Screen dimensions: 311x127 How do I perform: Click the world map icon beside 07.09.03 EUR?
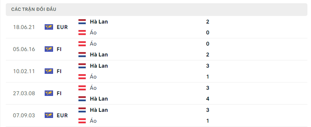[x=49, y=115]
